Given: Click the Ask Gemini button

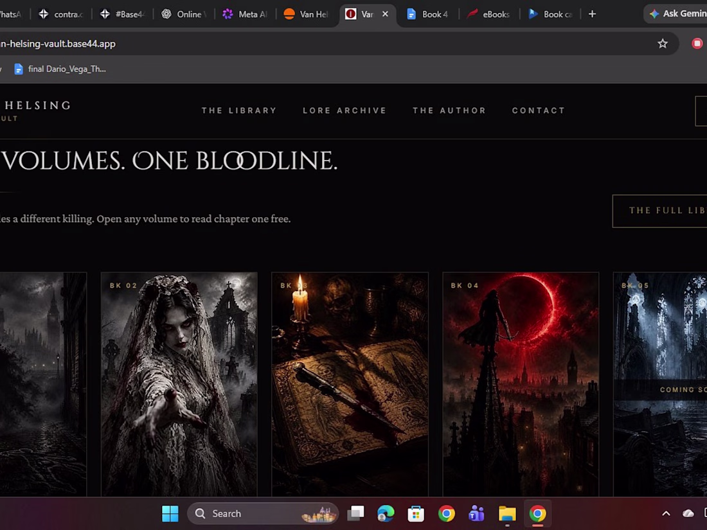Looking at the screenshot, I should pyautogui.click(x=677, y=14).
